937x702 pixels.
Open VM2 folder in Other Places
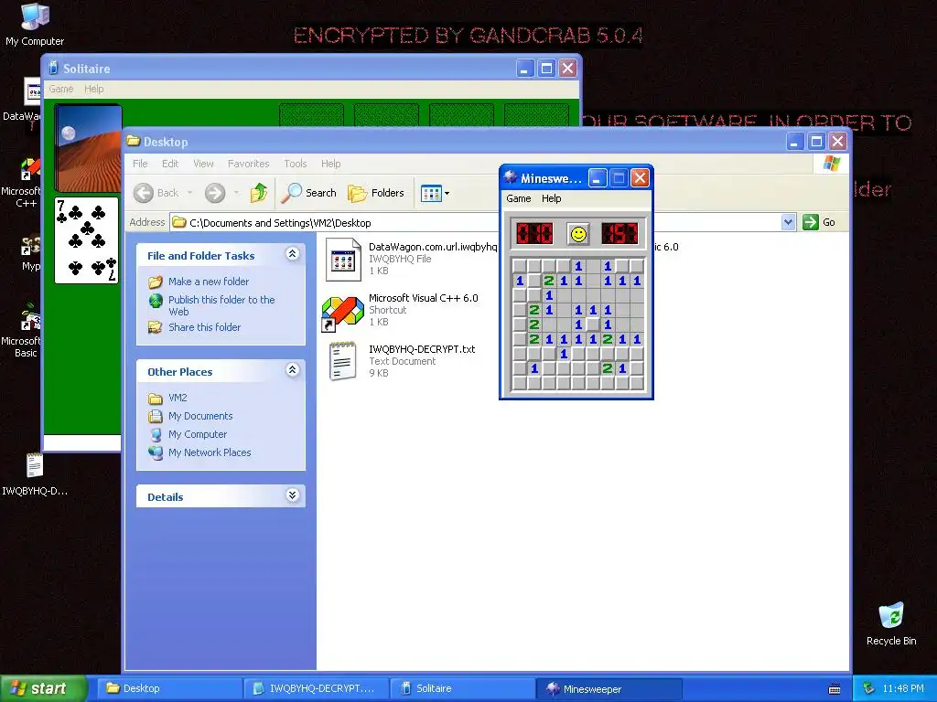178,398
